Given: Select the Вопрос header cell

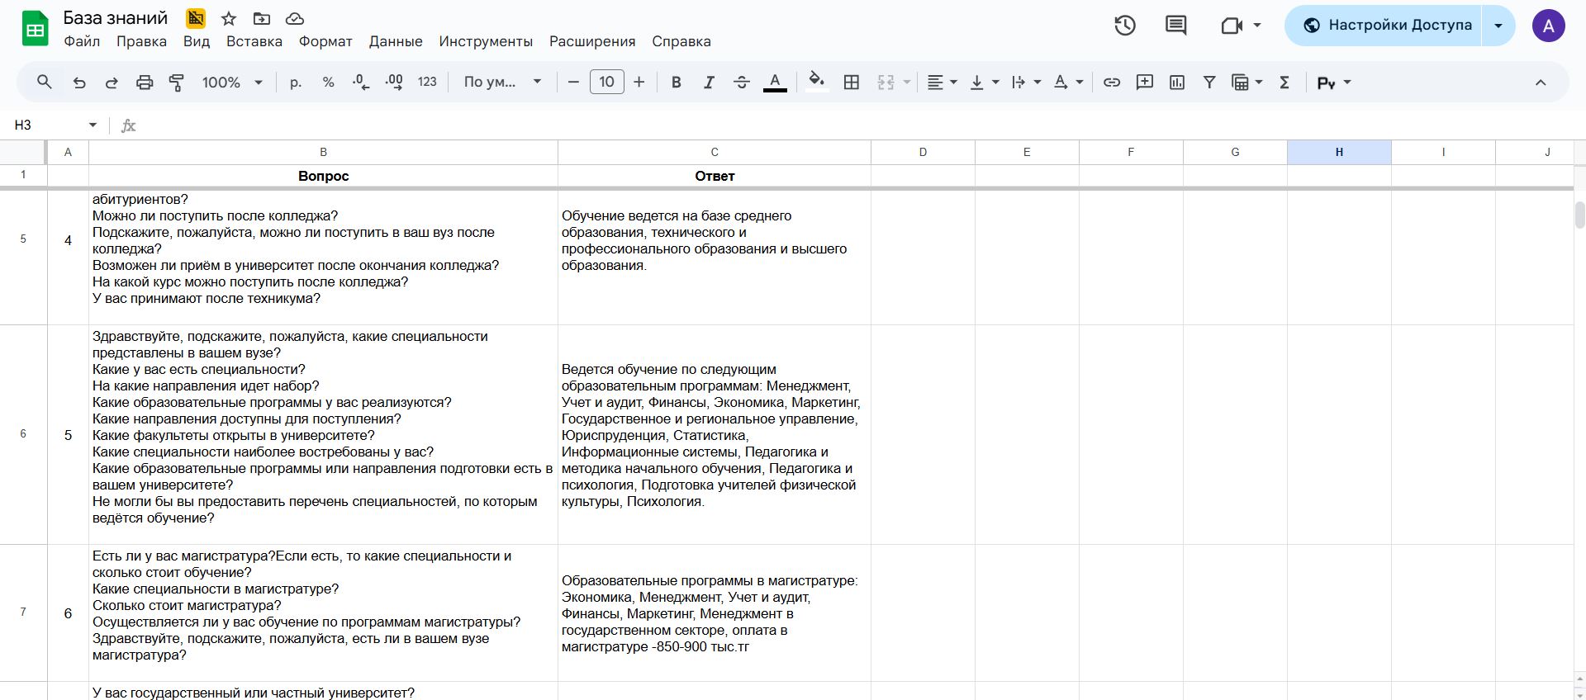Looking at the screenshot, I should coord(323,176).
